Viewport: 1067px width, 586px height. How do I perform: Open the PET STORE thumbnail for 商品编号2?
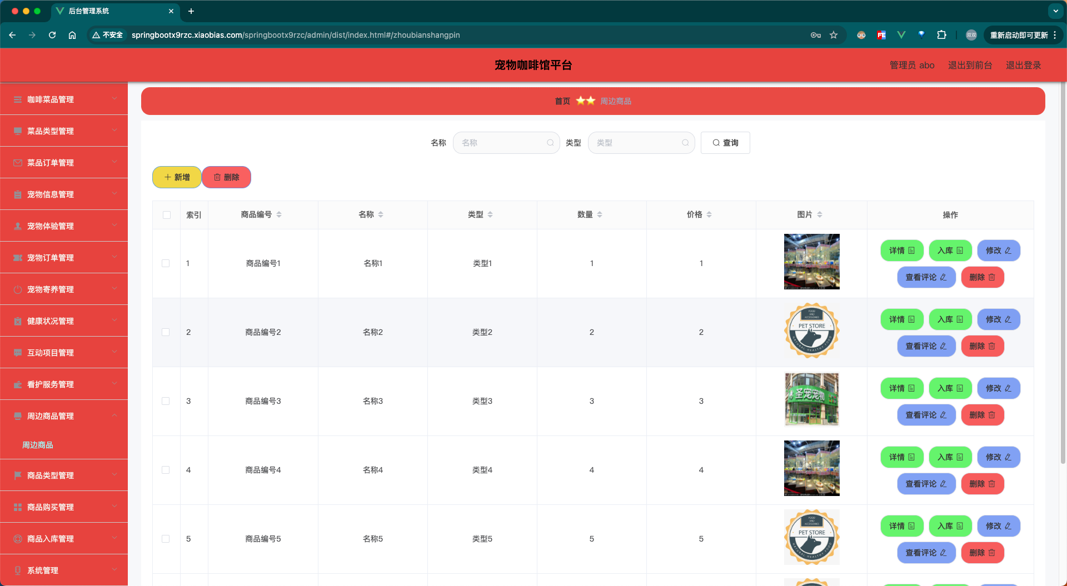point(812,330)
